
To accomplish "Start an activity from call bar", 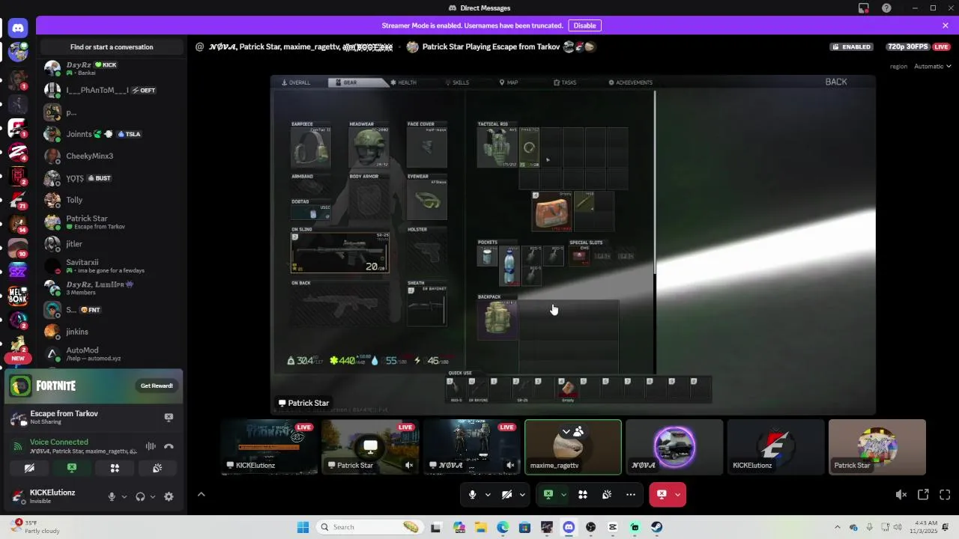I will 583,495.
